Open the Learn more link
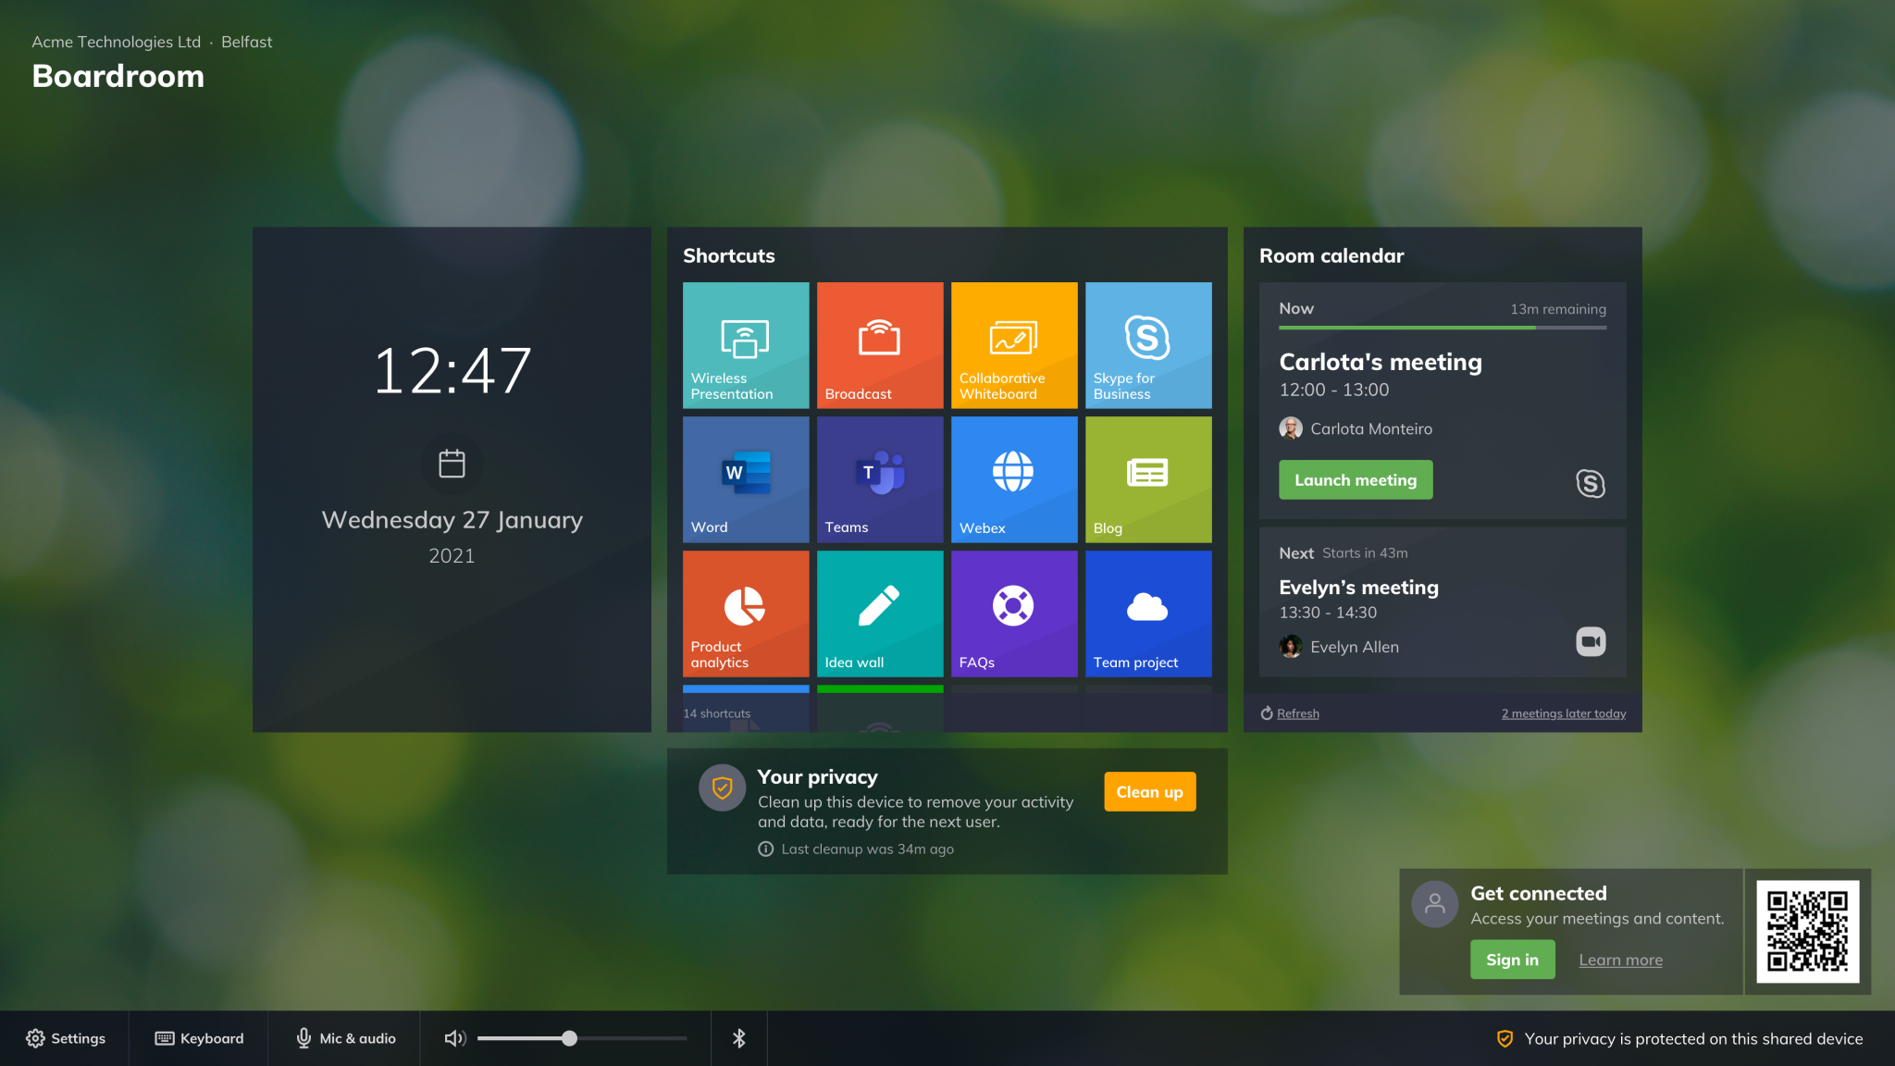 tap(1620, 960)
